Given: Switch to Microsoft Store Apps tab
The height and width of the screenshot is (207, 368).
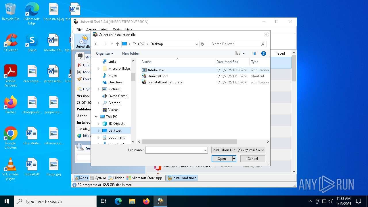Looking at the screenshot, I should pos(145,178).
